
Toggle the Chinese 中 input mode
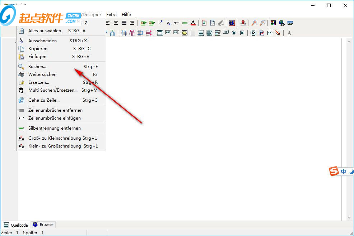click(343, 172)
